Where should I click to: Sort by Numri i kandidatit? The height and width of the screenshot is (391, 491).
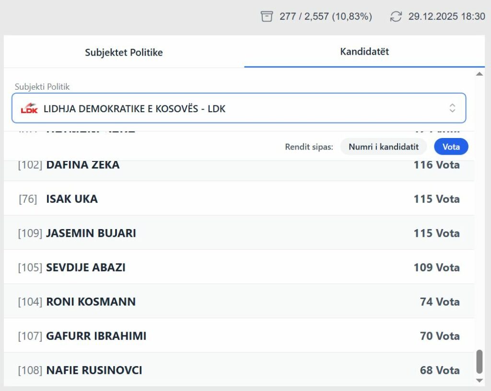click(384, 147)
